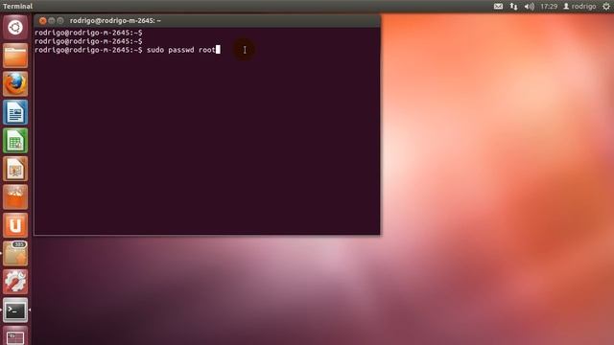
Task: Open LibreOffice Calc spreadsheet
Action: [15, 141]
